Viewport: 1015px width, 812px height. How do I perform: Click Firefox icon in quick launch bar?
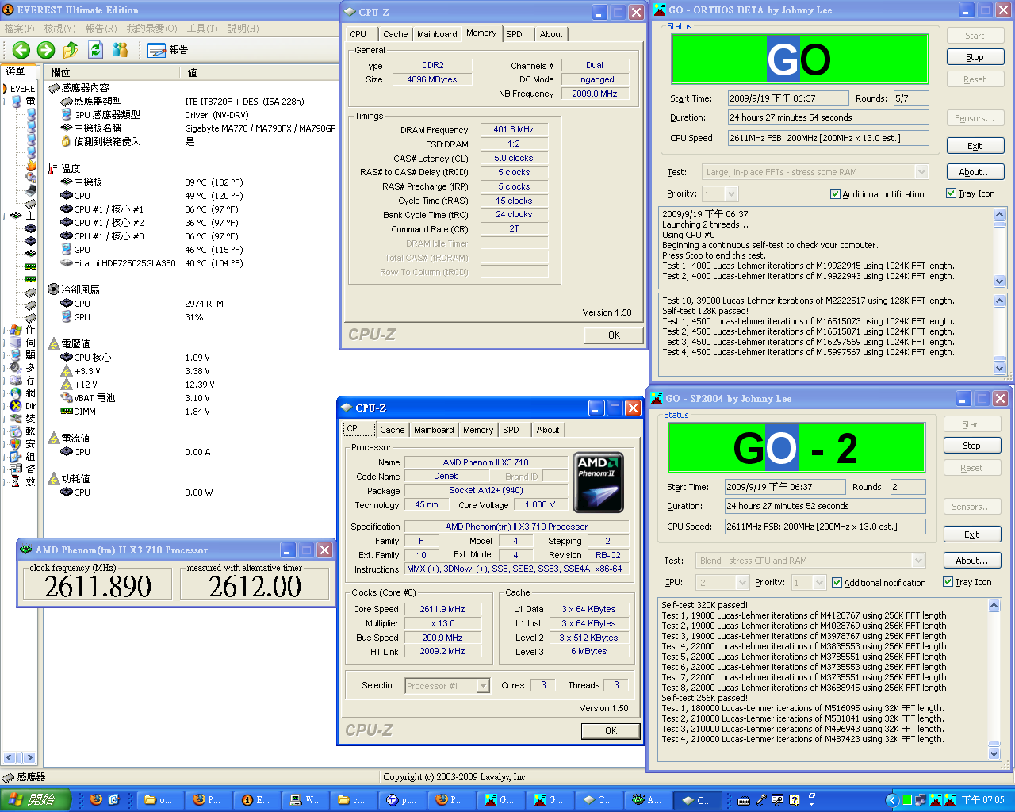point(96,800)
